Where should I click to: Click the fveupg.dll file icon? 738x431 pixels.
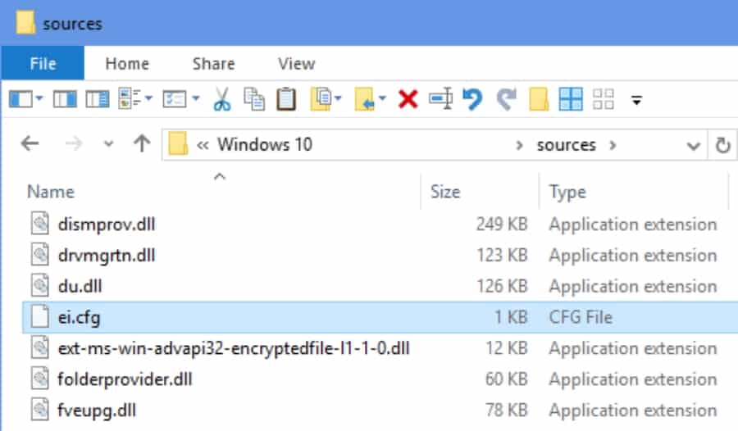pyautogui.click(x=40, y=410)
